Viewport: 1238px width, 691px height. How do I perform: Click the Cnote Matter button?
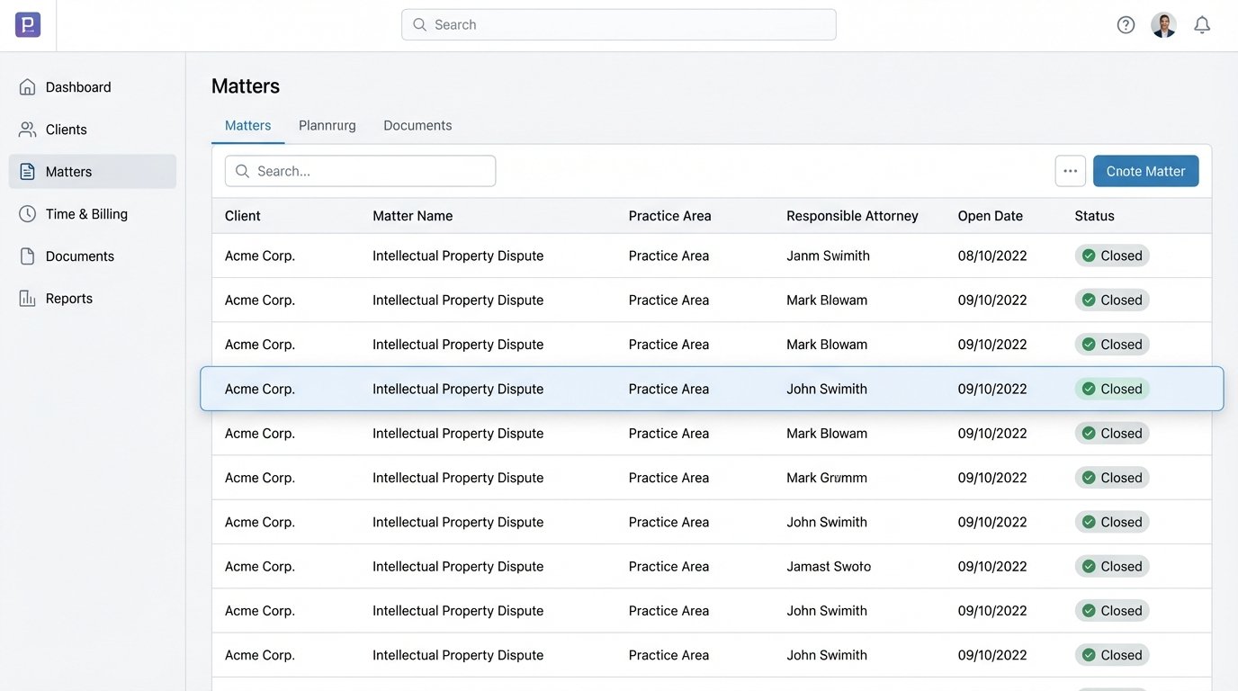1145,171
